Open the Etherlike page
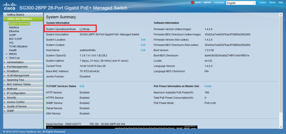The width and height of the screenshot is (286, 134). point(14,31)
